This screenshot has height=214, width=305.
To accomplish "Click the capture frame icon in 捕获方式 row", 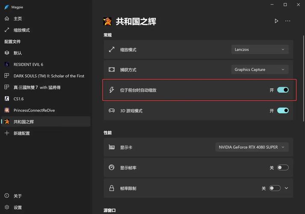I will 112,69.
